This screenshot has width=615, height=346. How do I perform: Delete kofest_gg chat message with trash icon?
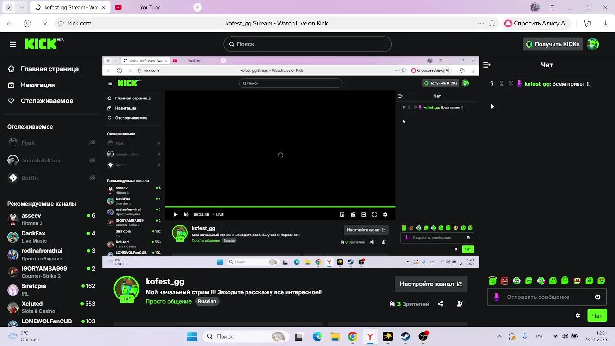(x=492, y=84)
